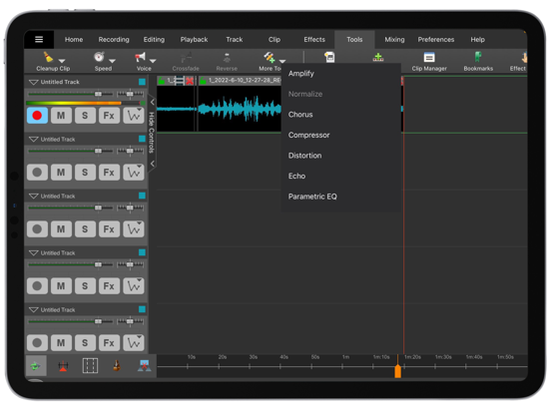Open the Cleanup Clip dropdown arrow
This screenshot has height=413, width=551.
(x=62, y=61)
